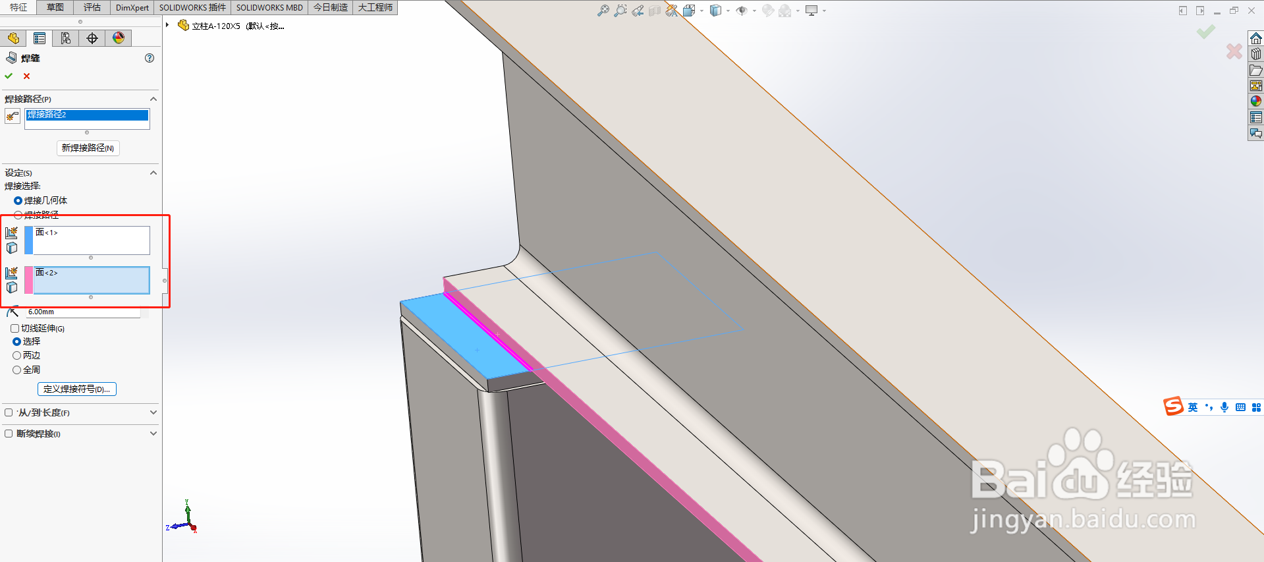Enable the 切线延伸 checkbox
Viewport: 1264px width, 562px height.
coord(14,328)
